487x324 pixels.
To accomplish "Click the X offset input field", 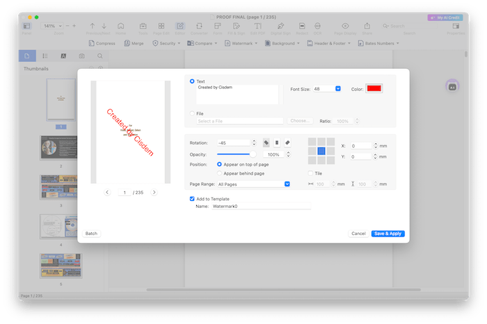I will pos(361,145).
